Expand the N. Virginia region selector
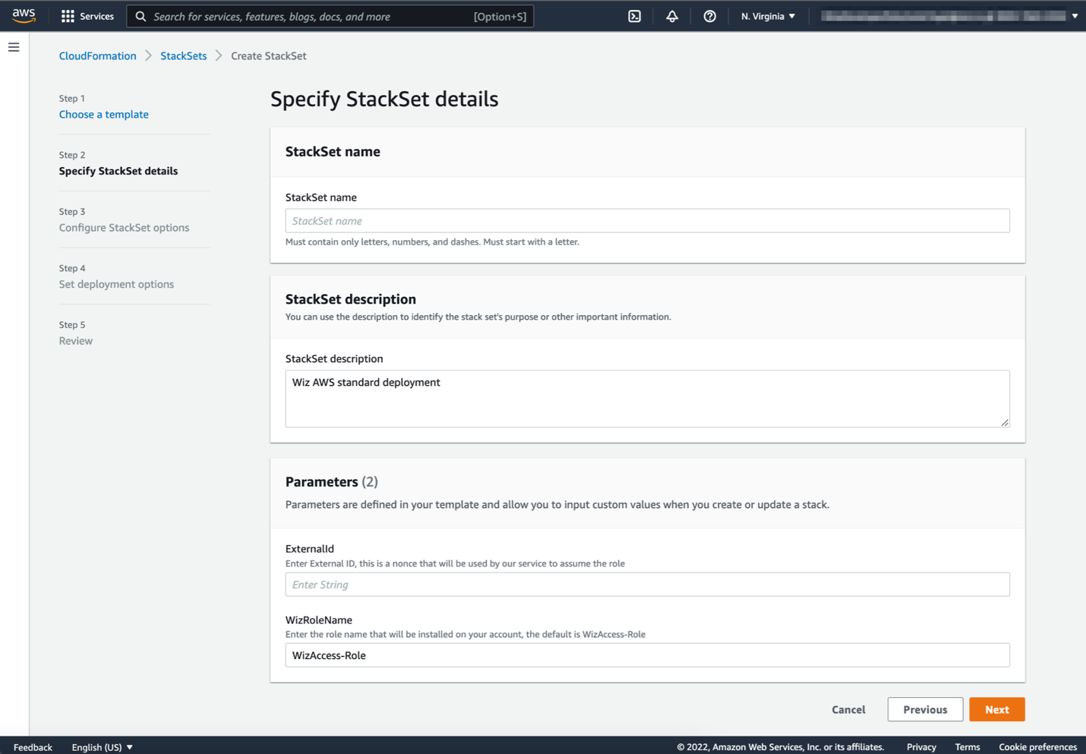The height and width of the screenshot is (754, 1086). pyautogui.click(x=768, y=16)
